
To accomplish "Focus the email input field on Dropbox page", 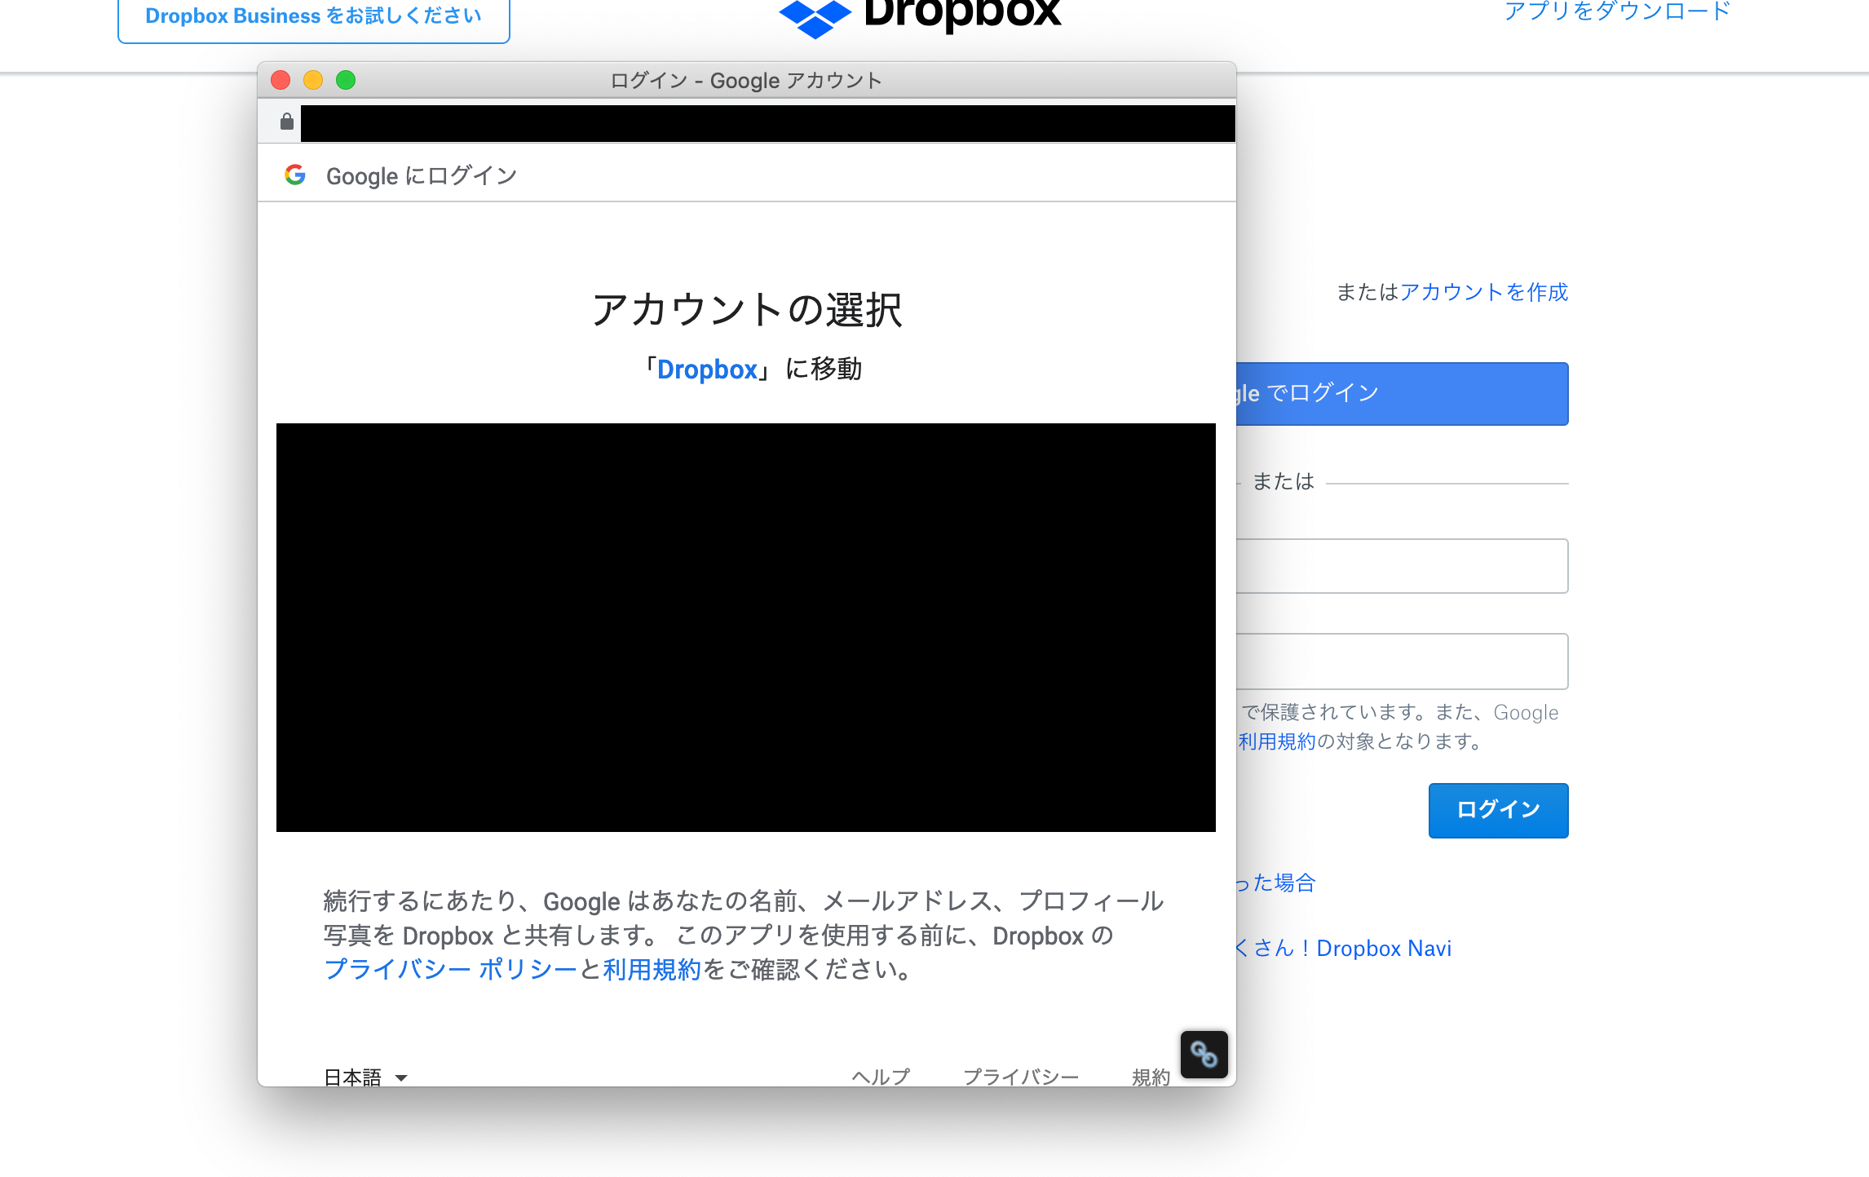I will tap(1402, 566).
